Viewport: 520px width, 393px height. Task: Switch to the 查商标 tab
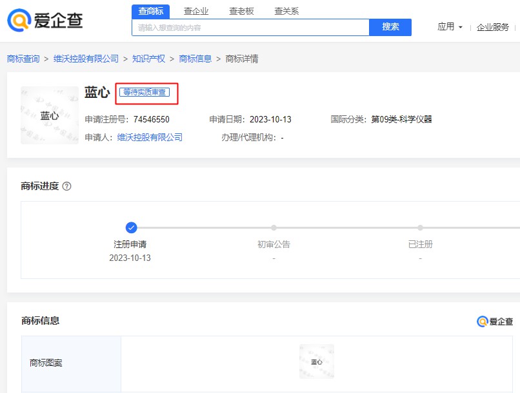(x=150, y=11)
